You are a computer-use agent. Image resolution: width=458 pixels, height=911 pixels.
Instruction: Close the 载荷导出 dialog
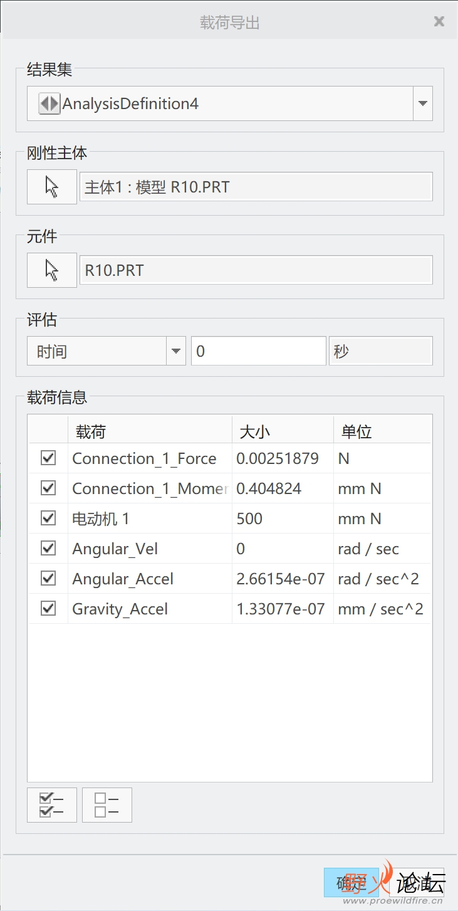point(439,22)
